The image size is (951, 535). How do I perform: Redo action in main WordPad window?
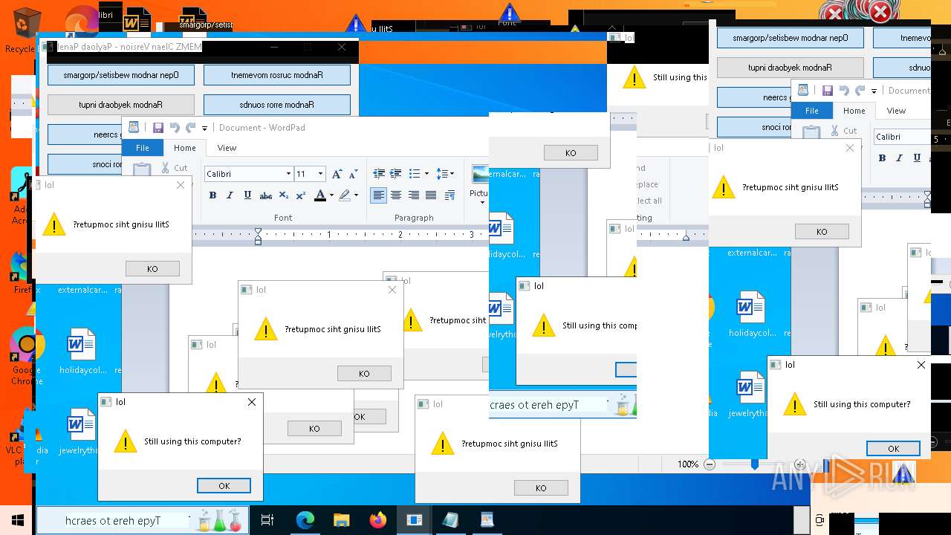pyautogui.click(x=191, y=128)
